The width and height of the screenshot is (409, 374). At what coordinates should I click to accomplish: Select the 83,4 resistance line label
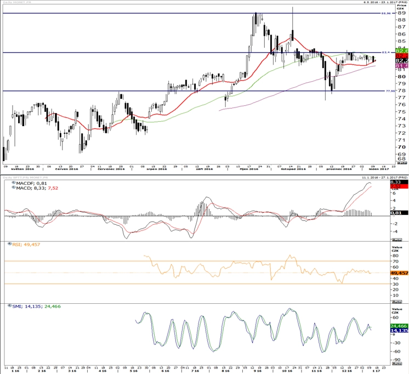386,53
